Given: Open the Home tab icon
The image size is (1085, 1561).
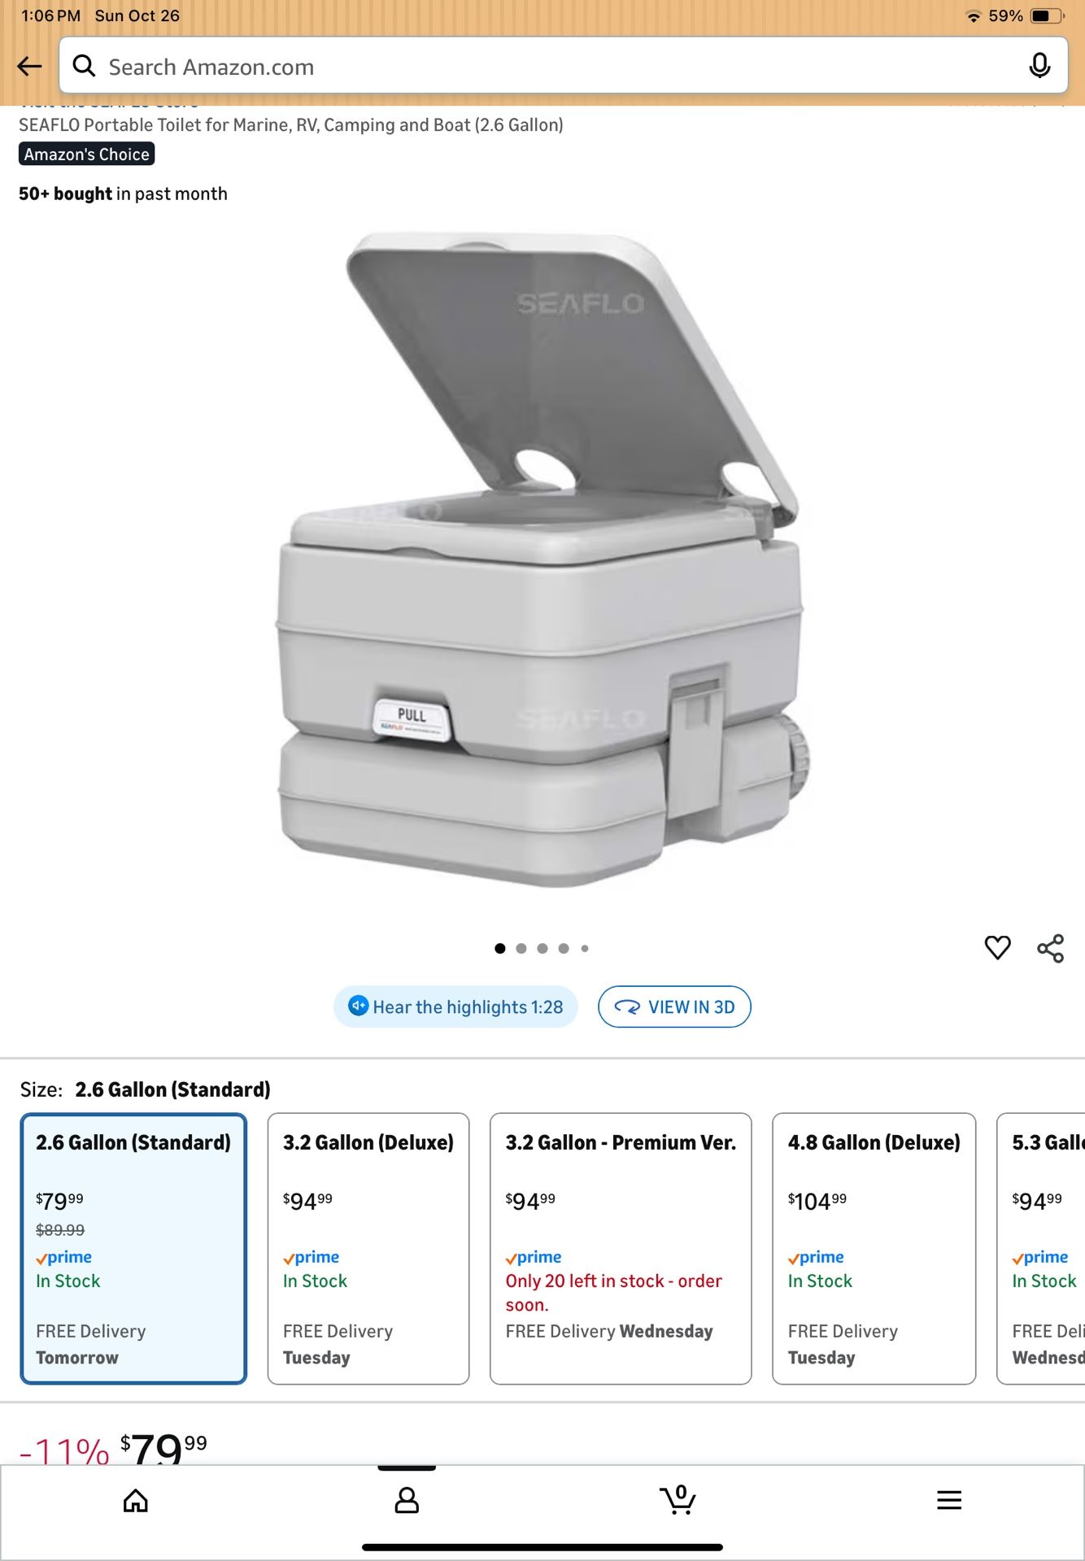Looking at the screenshot, I should [136, 1500].
